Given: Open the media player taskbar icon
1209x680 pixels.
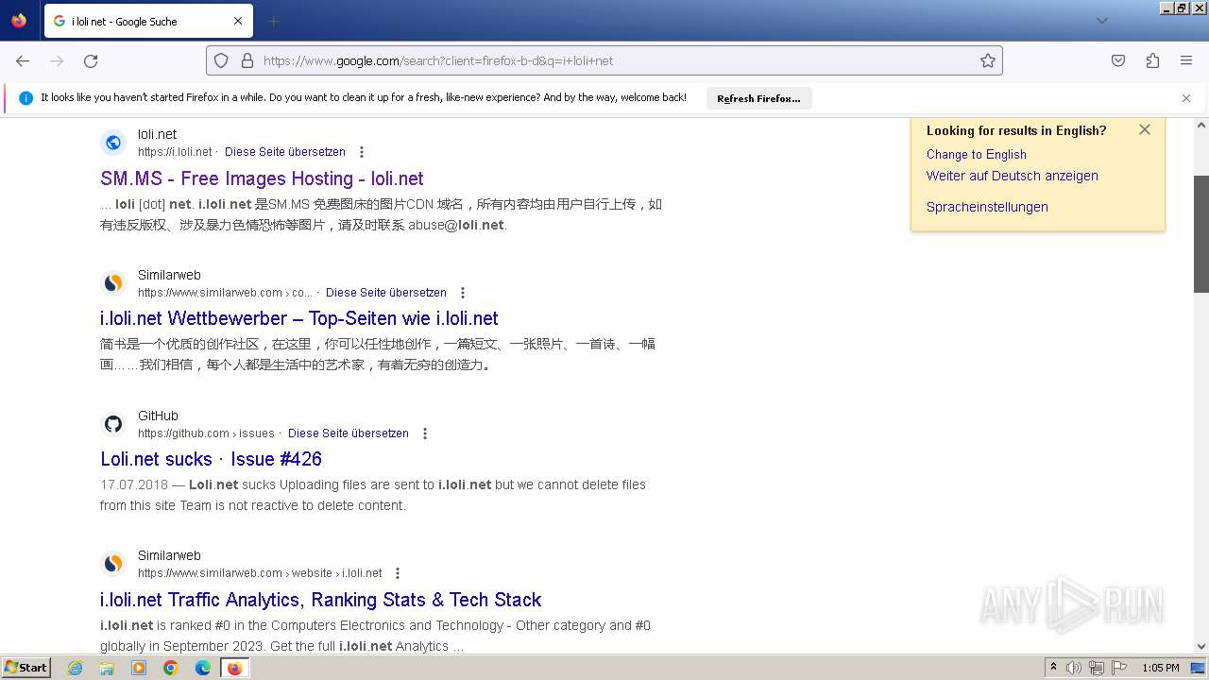Looking at the screenshot, I should tap(139, 668).
